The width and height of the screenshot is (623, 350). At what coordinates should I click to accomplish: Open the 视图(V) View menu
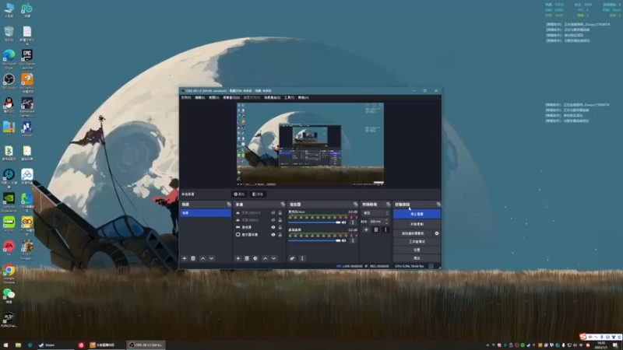click(213, 98)
